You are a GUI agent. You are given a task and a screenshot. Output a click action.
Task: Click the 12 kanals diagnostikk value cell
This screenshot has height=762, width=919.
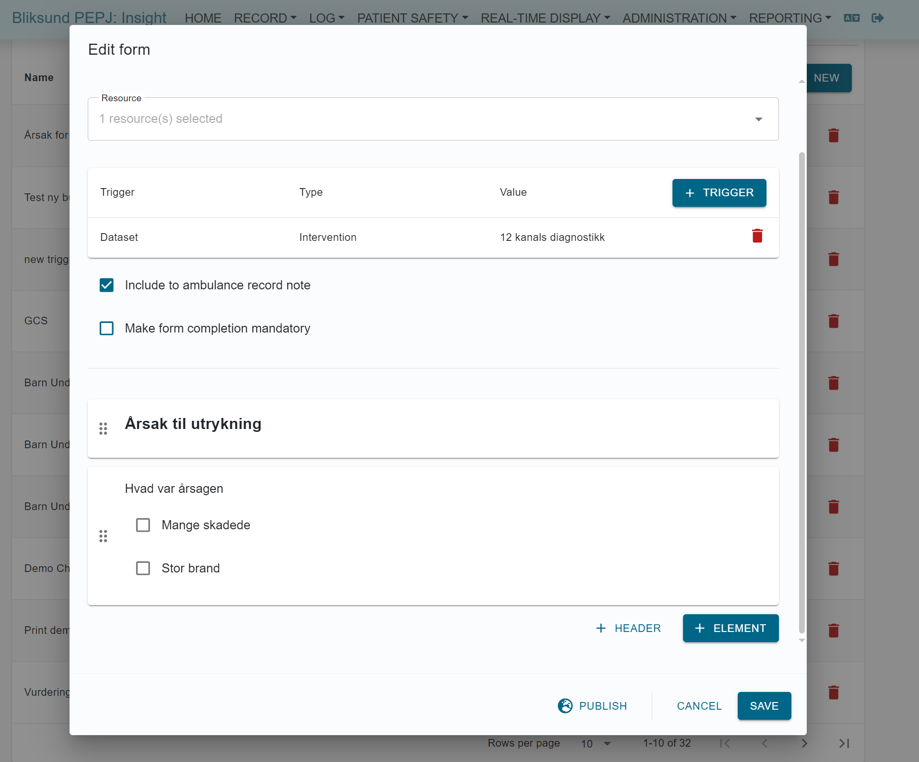point(552,237)
